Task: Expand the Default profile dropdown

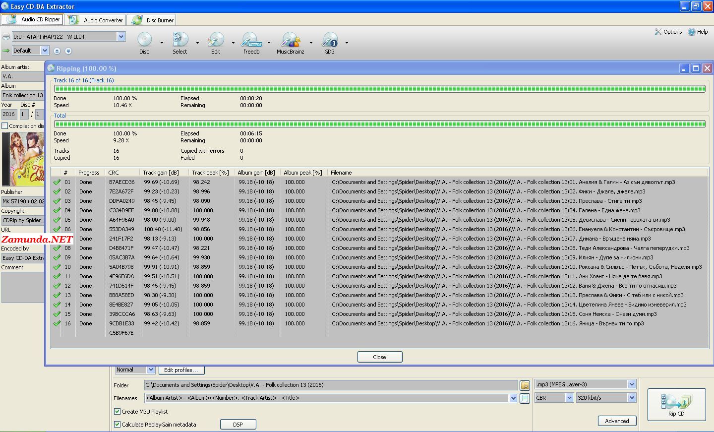Action: [x=45, y=51]
